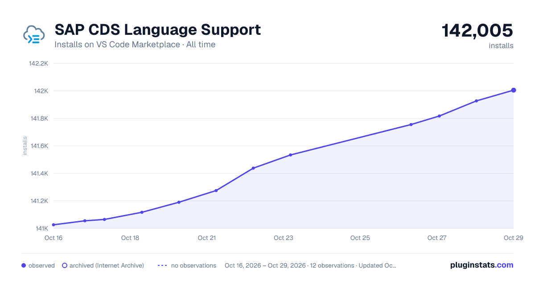Click the Oct 25 x-axis label
Screen dimensions: 535x281
click(x=360, y=238)
